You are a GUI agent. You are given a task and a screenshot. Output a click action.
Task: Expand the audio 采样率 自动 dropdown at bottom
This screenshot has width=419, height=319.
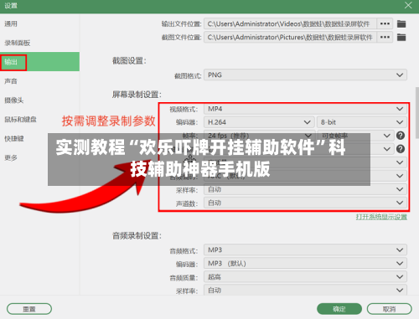pos(305,291)
